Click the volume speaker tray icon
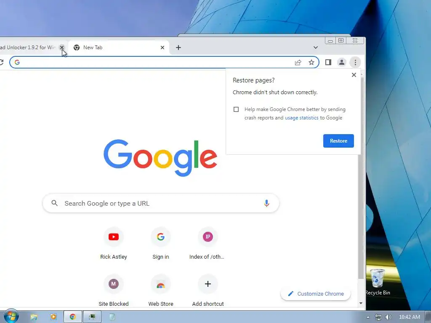This screenshot has height=323, width=431. (388, 317)
